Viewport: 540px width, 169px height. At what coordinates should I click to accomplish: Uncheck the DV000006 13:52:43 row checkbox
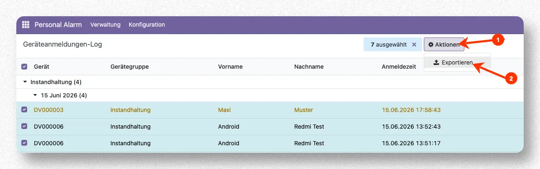point(24,126)
